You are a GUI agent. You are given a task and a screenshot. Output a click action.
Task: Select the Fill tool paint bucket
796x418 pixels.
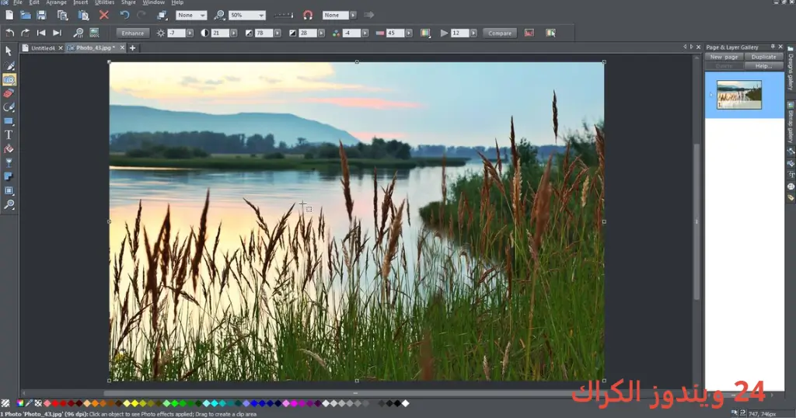click(x=9, y=149)
